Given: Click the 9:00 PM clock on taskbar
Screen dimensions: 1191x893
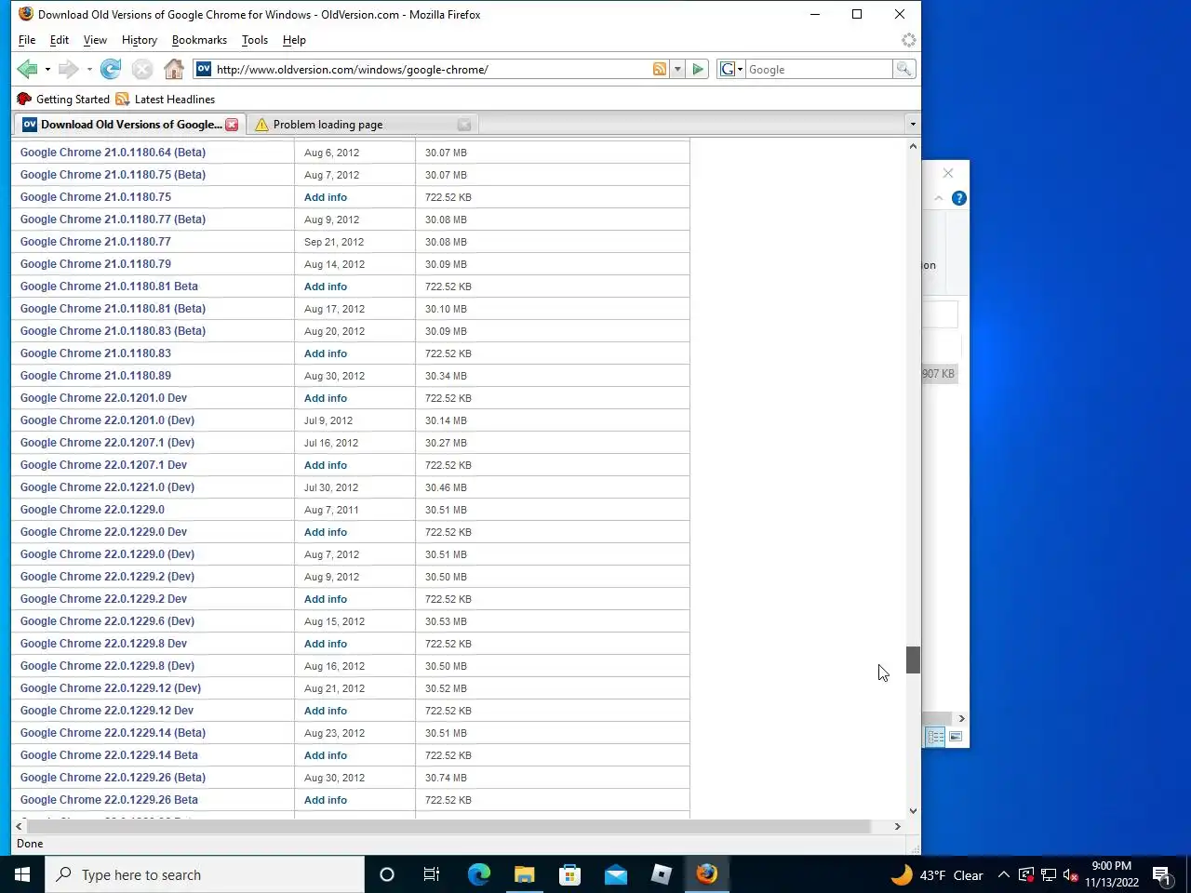Looking at the screenshot, I should 1112,874.
